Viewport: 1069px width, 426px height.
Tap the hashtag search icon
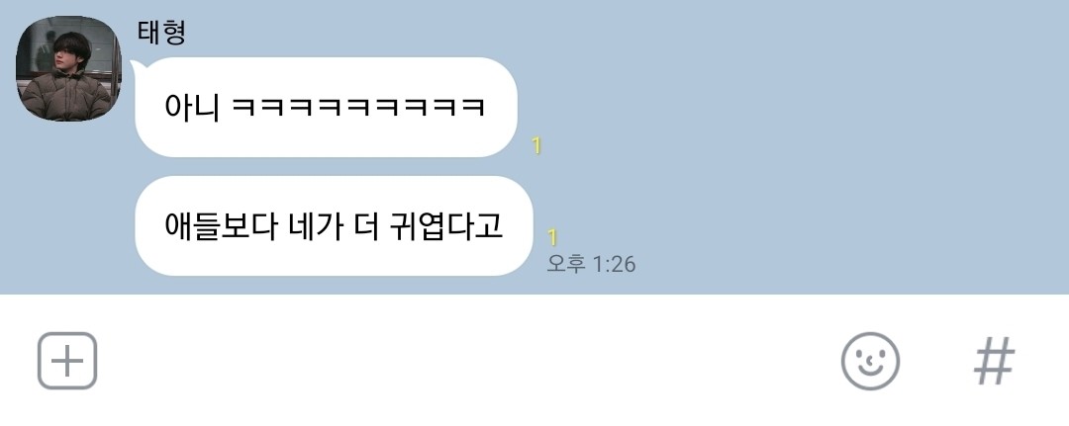pyautogui.click(x=994, y=362)
